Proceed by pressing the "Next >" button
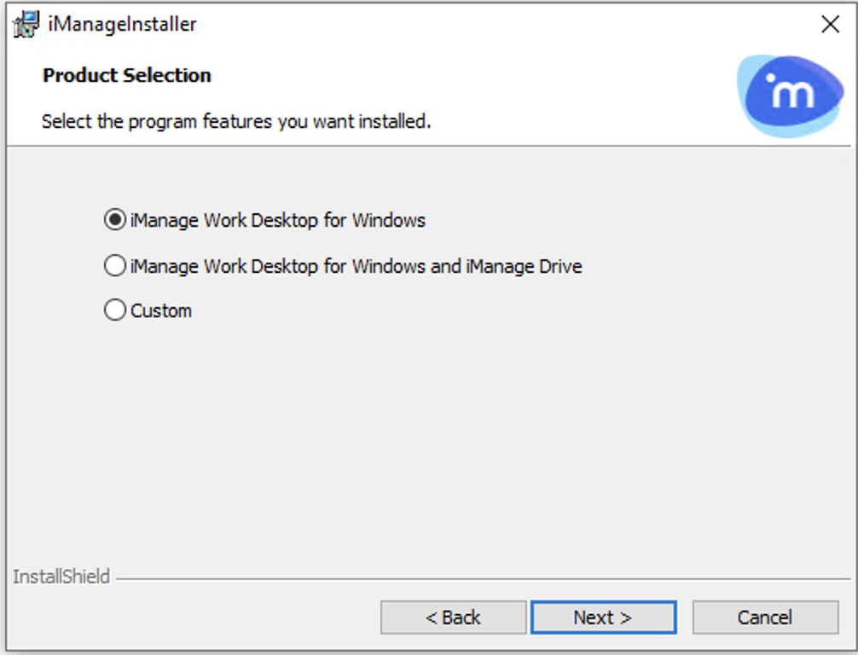This screenshot has height=655, width=858. (x=603, y=617)
